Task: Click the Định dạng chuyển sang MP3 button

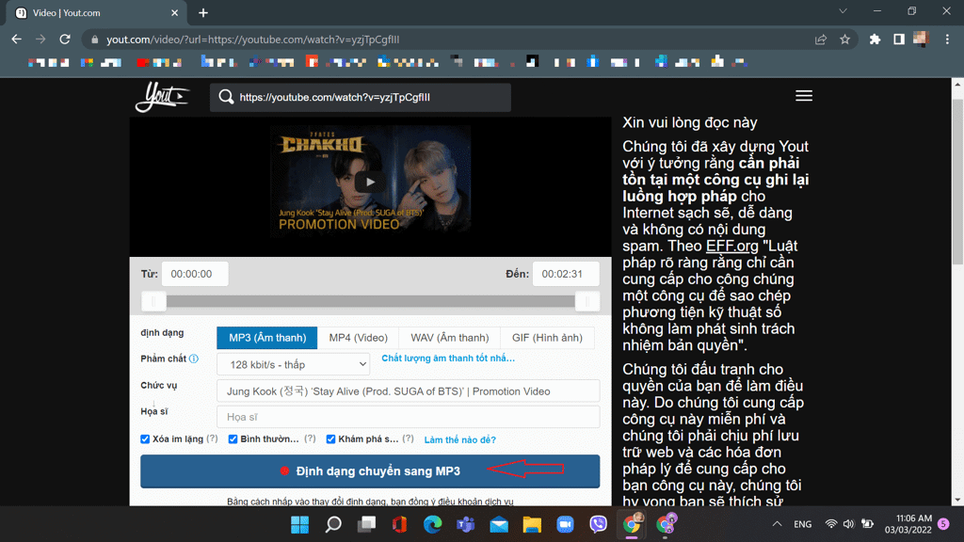Action: [370, 471]
